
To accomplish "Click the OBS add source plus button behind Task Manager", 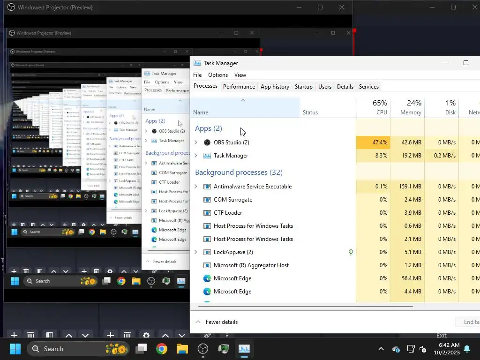I will click(x=111, y=335).
